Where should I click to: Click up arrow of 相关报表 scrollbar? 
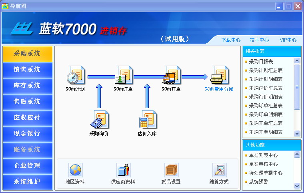click(x=297, y=61)
